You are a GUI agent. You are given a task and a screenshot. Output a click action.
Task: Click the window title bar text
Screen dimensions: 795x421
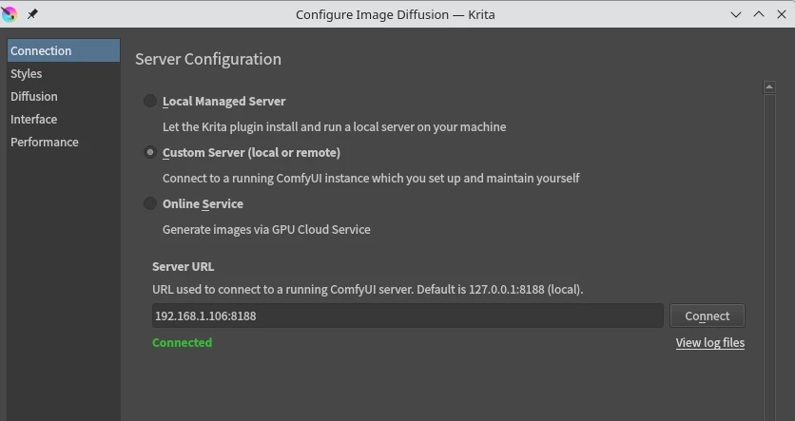click(395, 14)
